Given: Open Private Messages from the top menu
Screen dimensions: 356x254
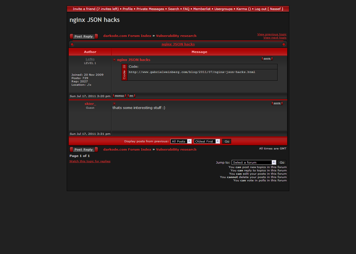Looking at the screenshot, I should [x=150, y=9].
